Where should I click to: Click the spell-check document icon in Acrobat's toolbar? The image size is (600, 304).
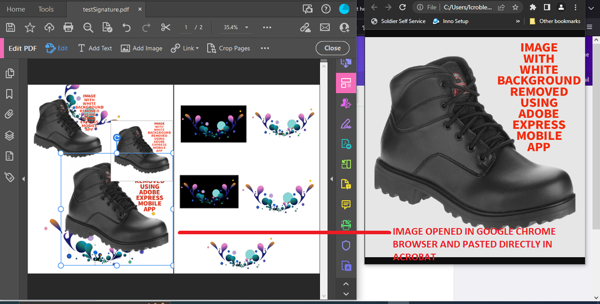pyautogui.click(x=108, y=27)
